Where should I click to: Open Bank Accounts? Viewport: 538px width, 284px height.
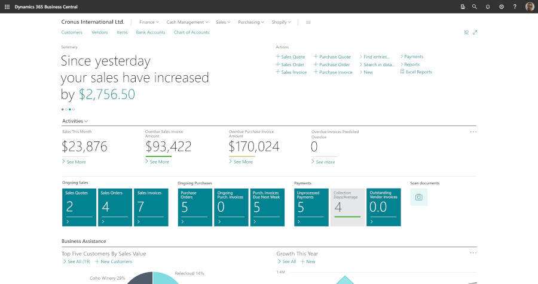[151, 32]
